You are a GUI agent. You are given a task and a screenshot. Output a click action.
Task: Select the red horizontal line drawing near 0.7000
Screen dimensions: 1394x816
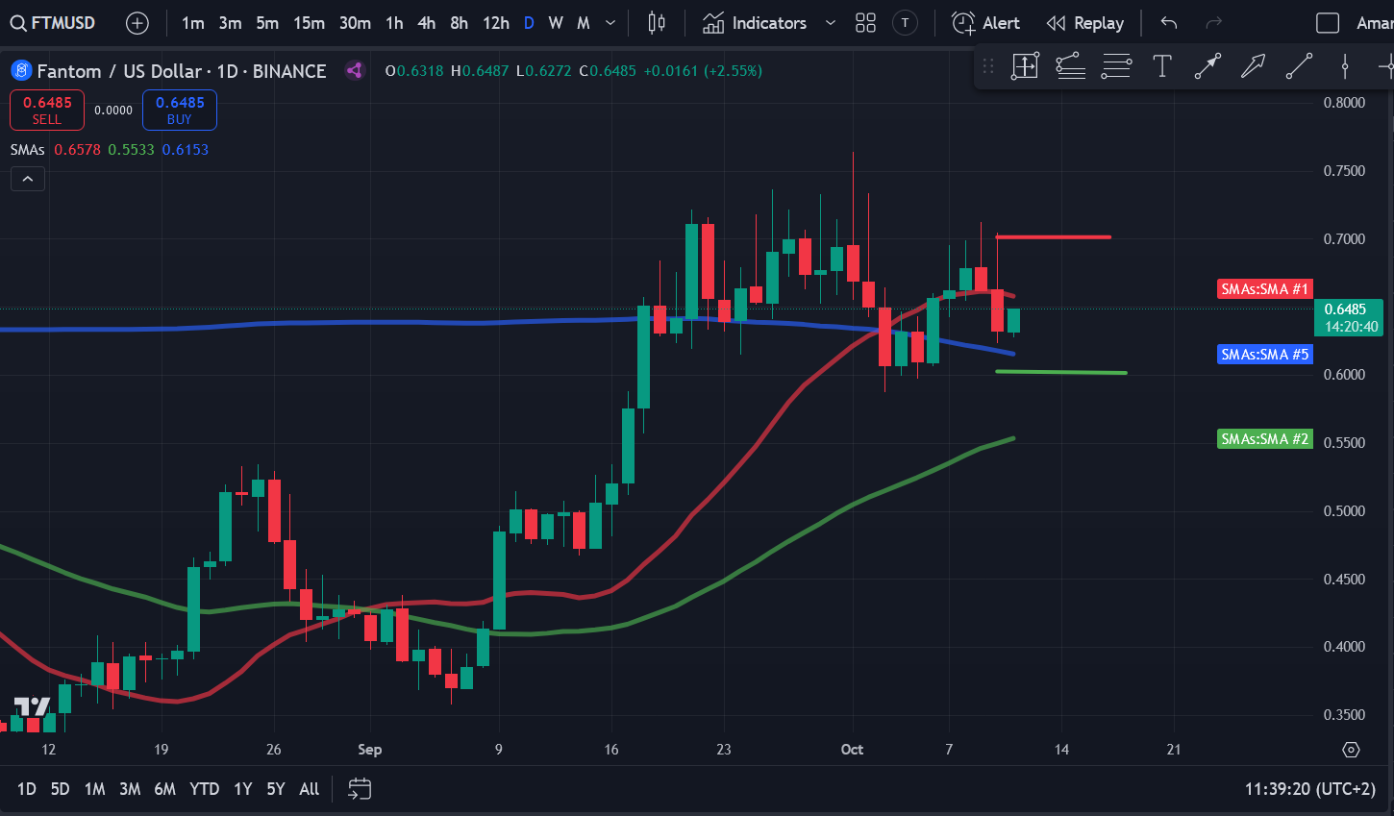tap(1054, 236)
